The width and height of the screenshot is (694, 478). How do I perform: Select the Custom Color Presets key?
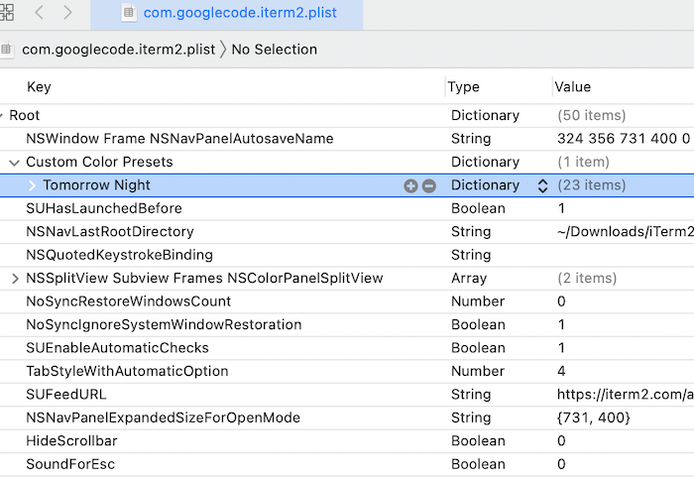click(99, 162)
